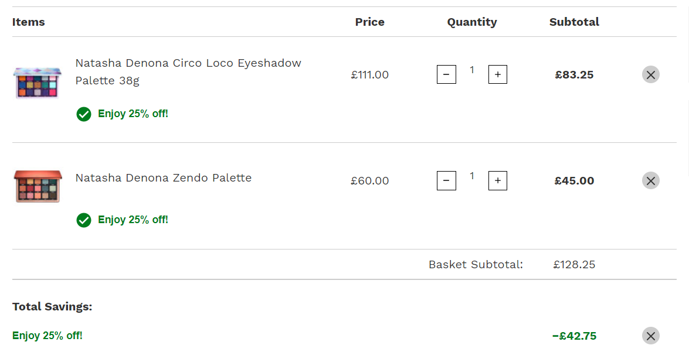Viewport: 689px width, 352px height.
Task: Click Enjoy 25% off offer under Circo Loco
Action: pos(133,114)
